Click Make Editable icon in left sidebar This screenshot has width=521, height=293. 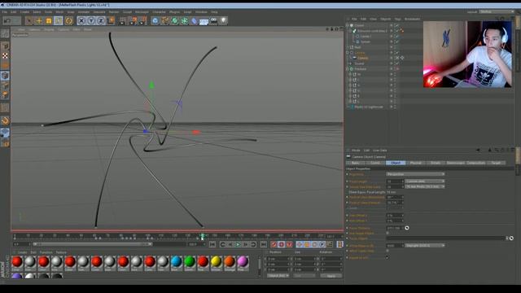tap(5, 33)
